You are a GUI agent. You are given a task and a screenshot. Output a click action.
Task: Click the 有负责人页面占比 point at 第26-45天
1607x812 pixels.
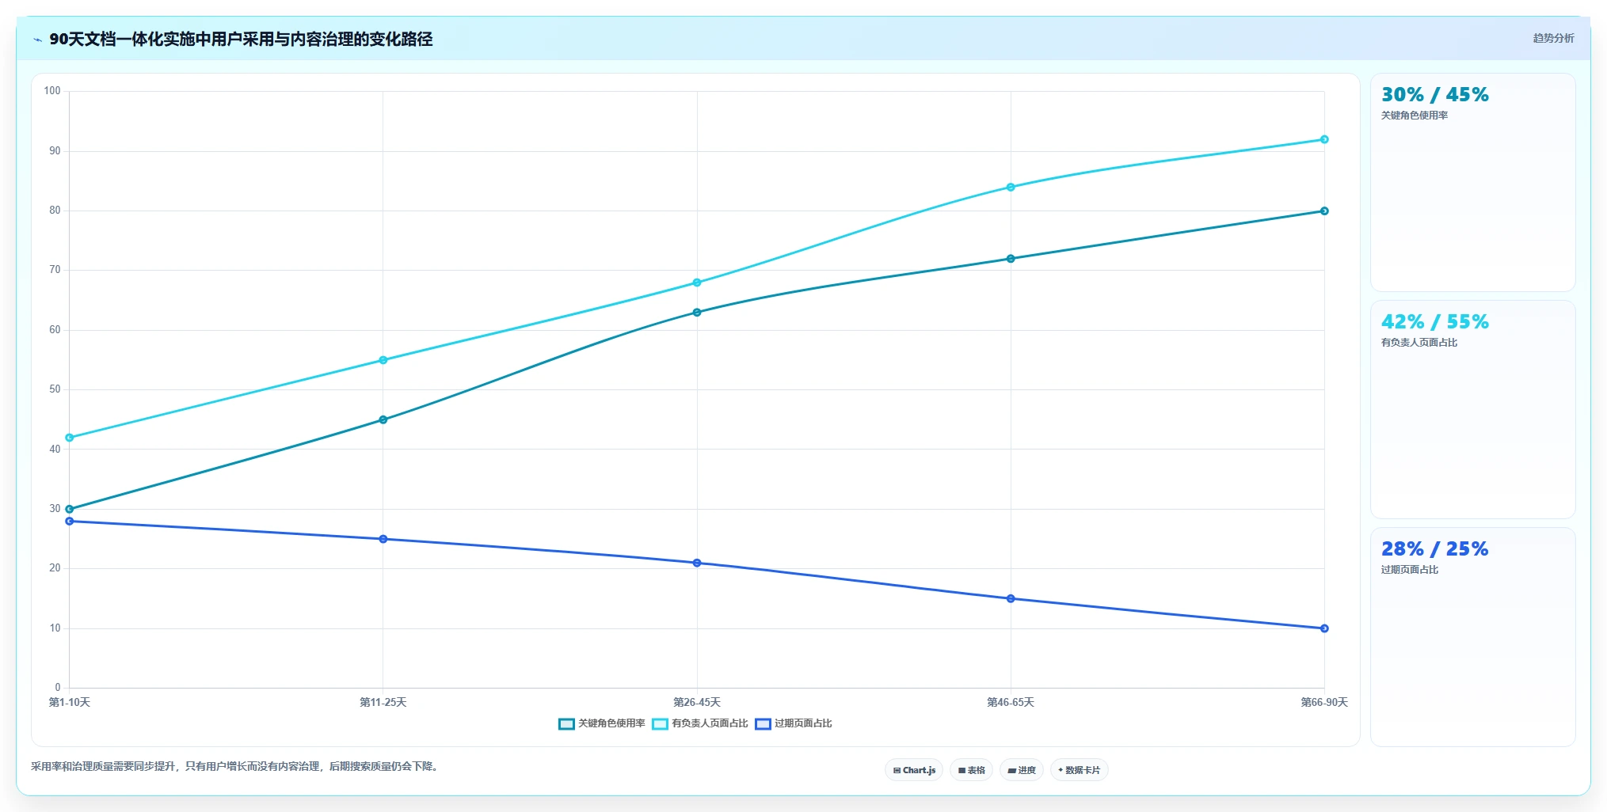click(697, 283)
